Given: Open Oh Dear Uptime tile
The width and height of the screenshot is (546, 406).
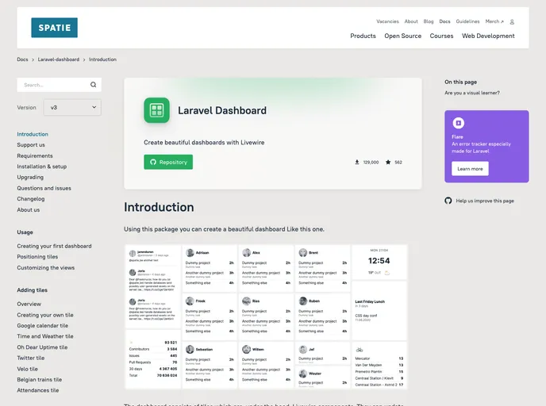Looking at the screenshot, I should pyautogui.click(x=42, y=347).
